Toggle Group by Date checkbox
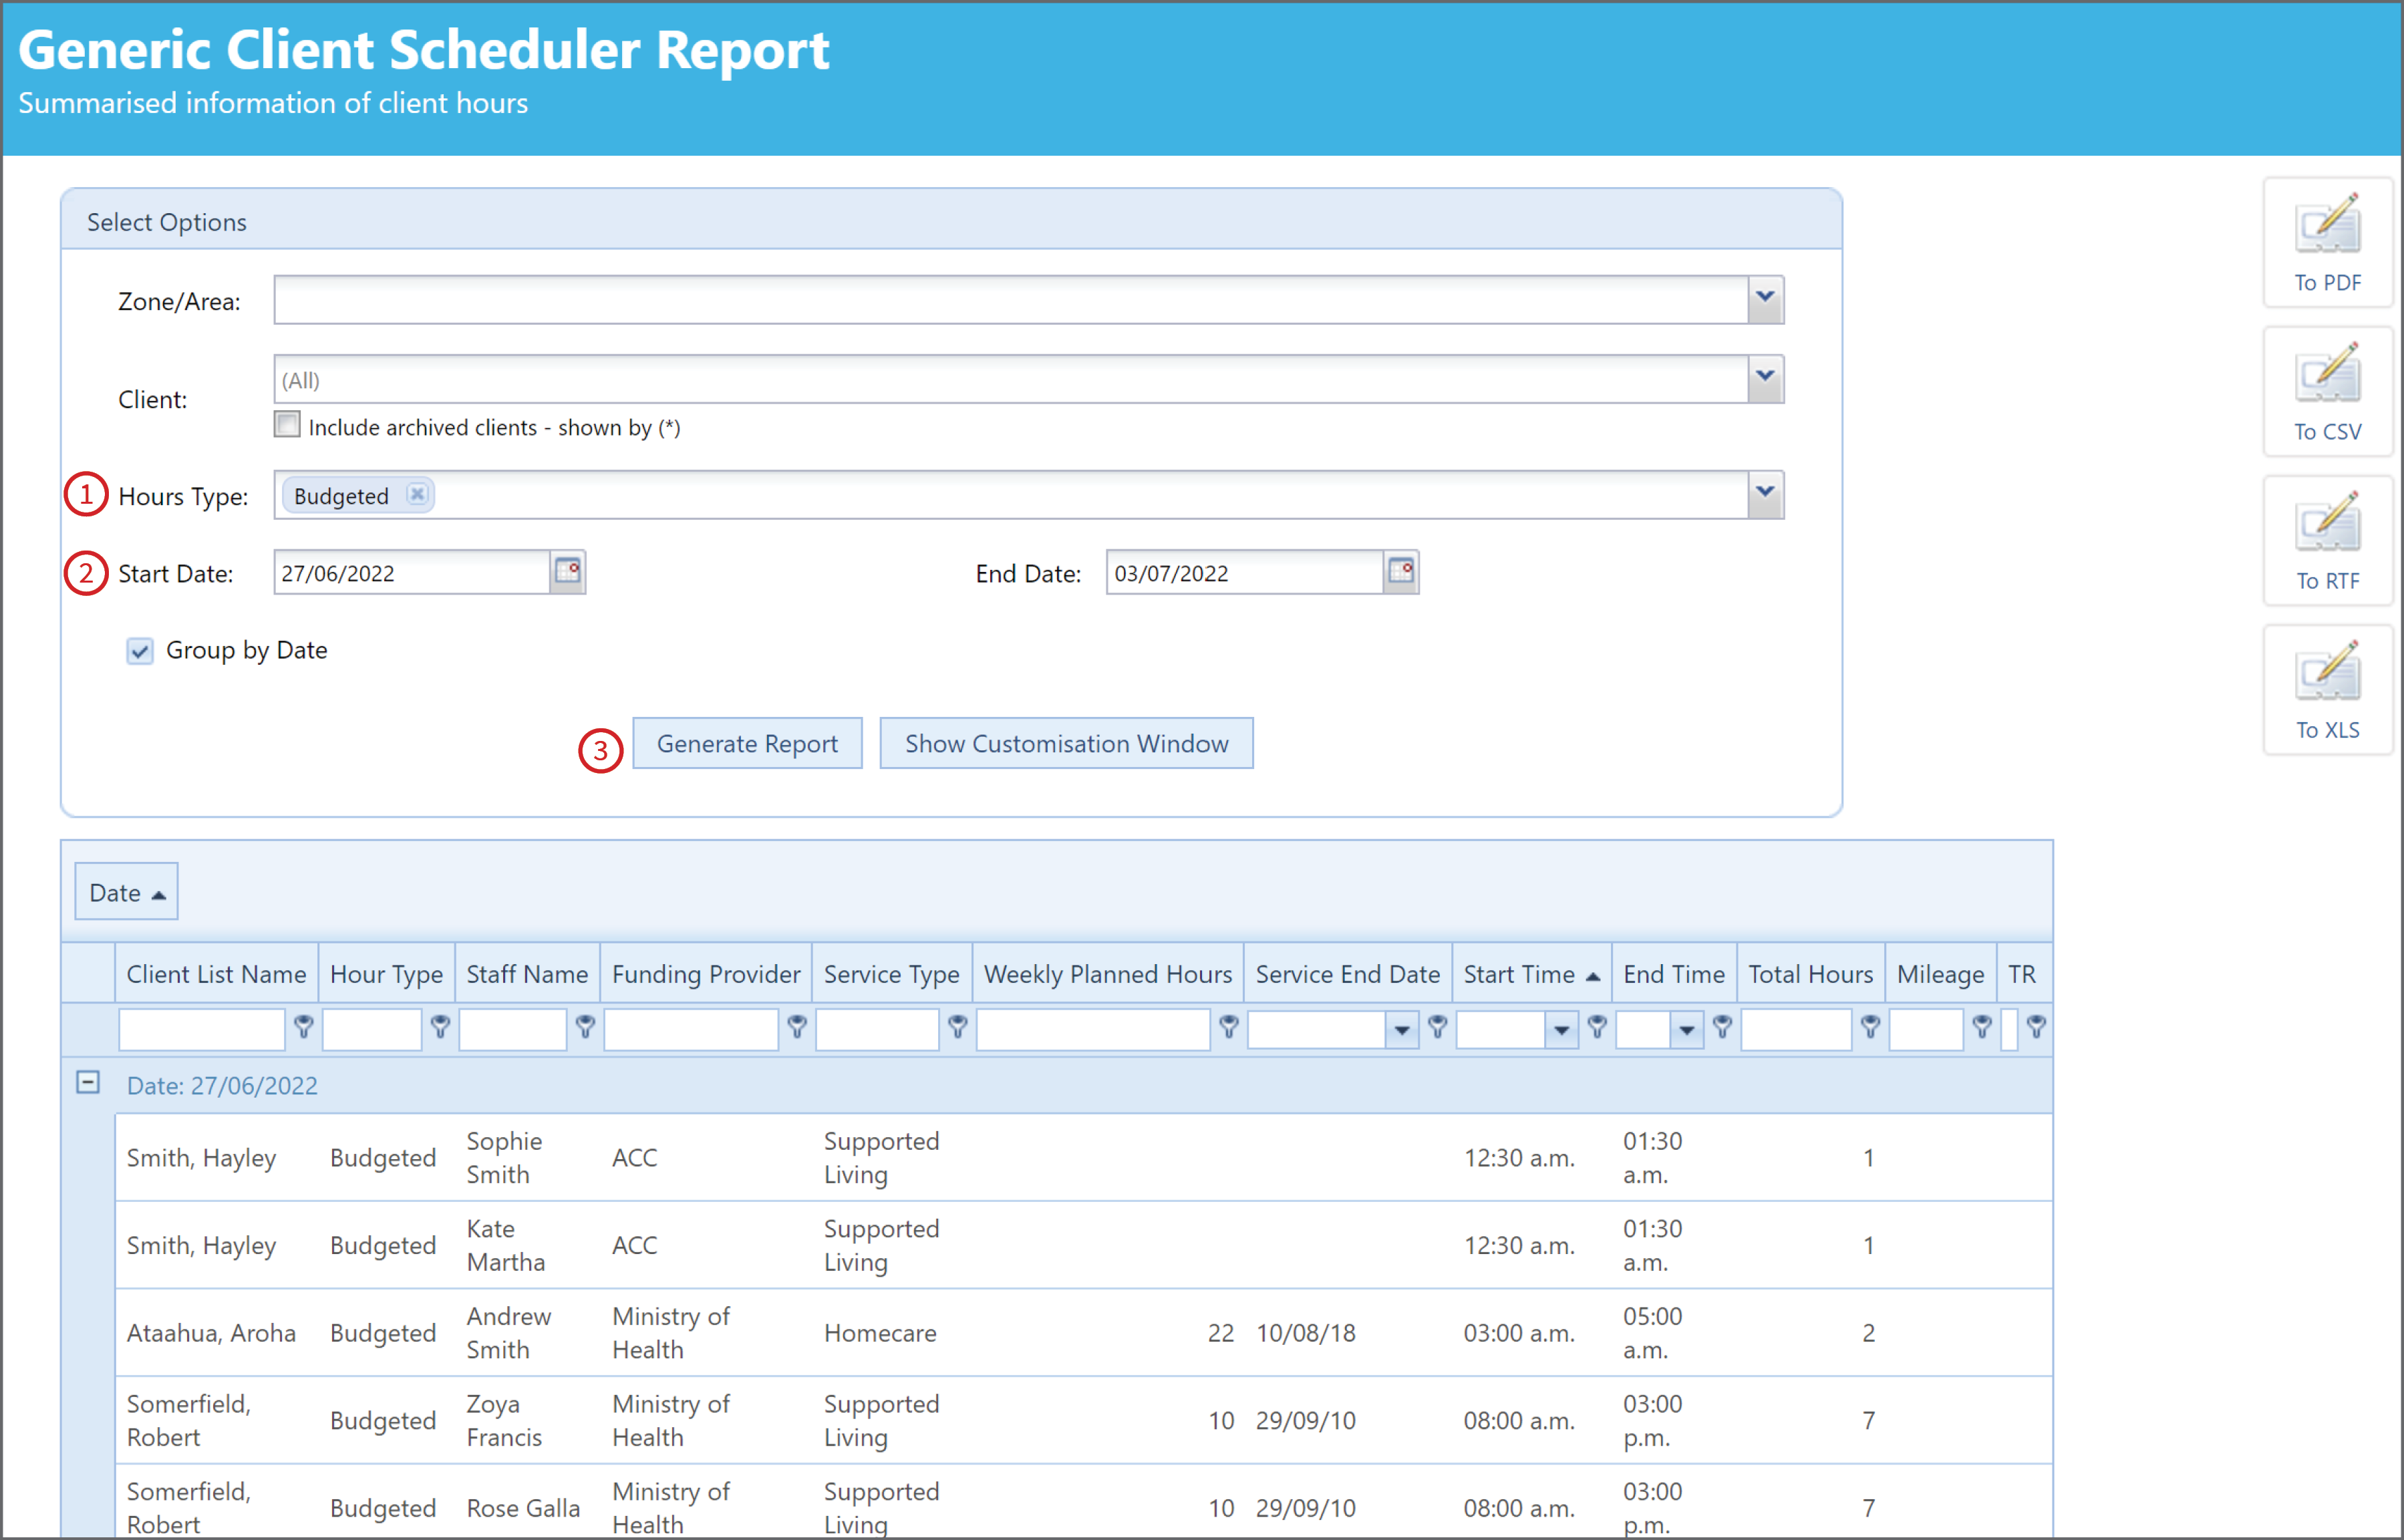The width and height of the screenshot is (2404, 1540). [x=140, y=651]
